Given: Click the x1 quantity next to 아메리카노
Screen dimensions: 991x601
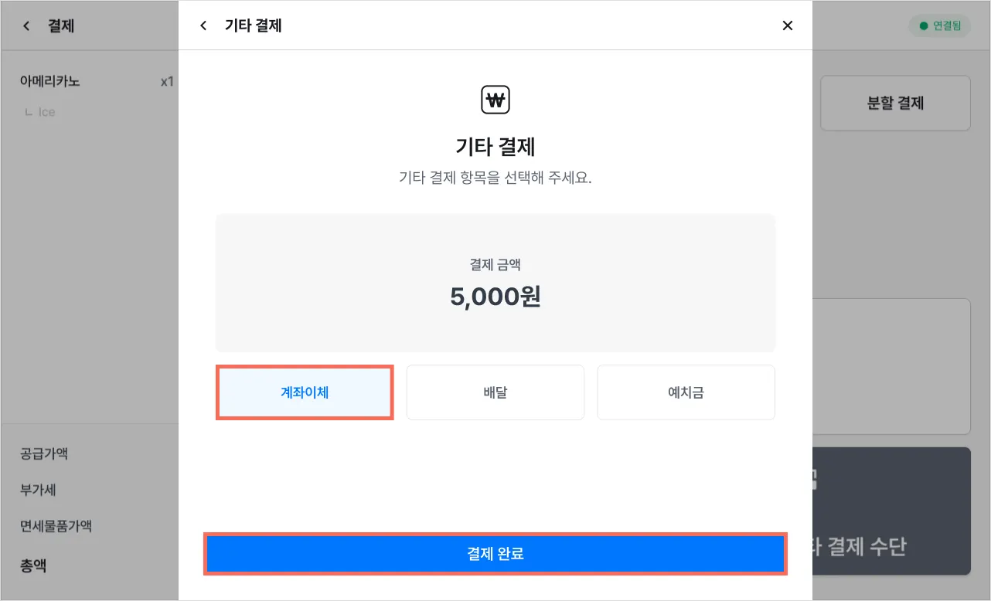Looking at the screenshot, I should (166, 81).
